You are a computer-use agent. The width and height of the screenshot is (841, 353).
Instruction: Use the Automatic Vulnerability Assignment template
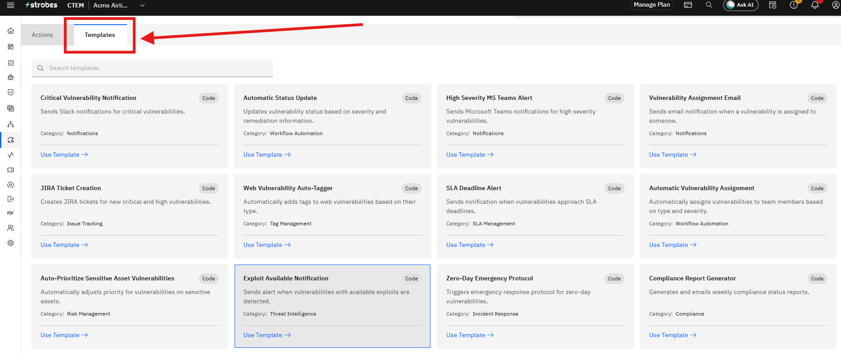(x=673, y=245)
